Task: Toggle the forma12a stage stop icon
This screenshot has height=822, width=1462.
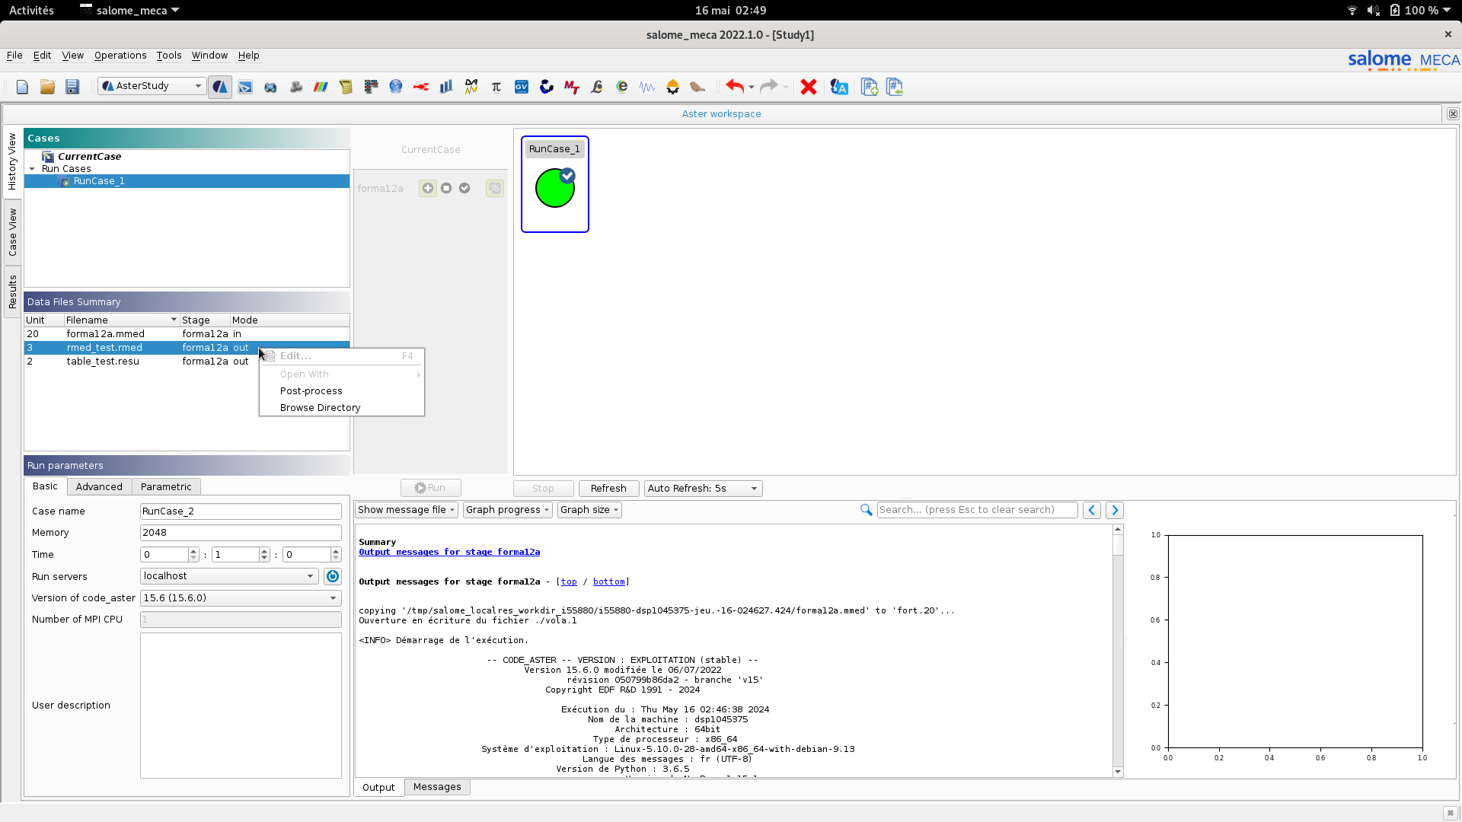Action: (446, 188)
